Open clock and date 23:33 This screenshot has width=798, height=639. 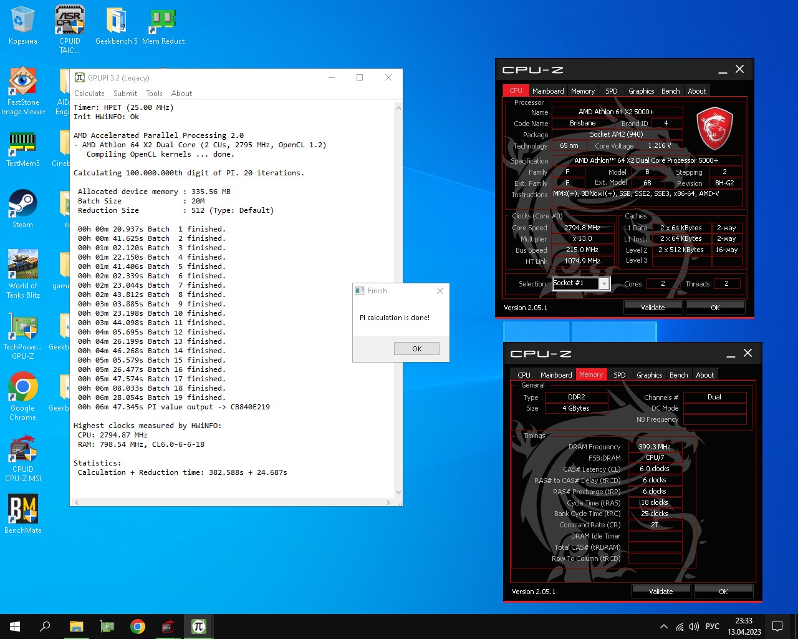coord(744,627)
